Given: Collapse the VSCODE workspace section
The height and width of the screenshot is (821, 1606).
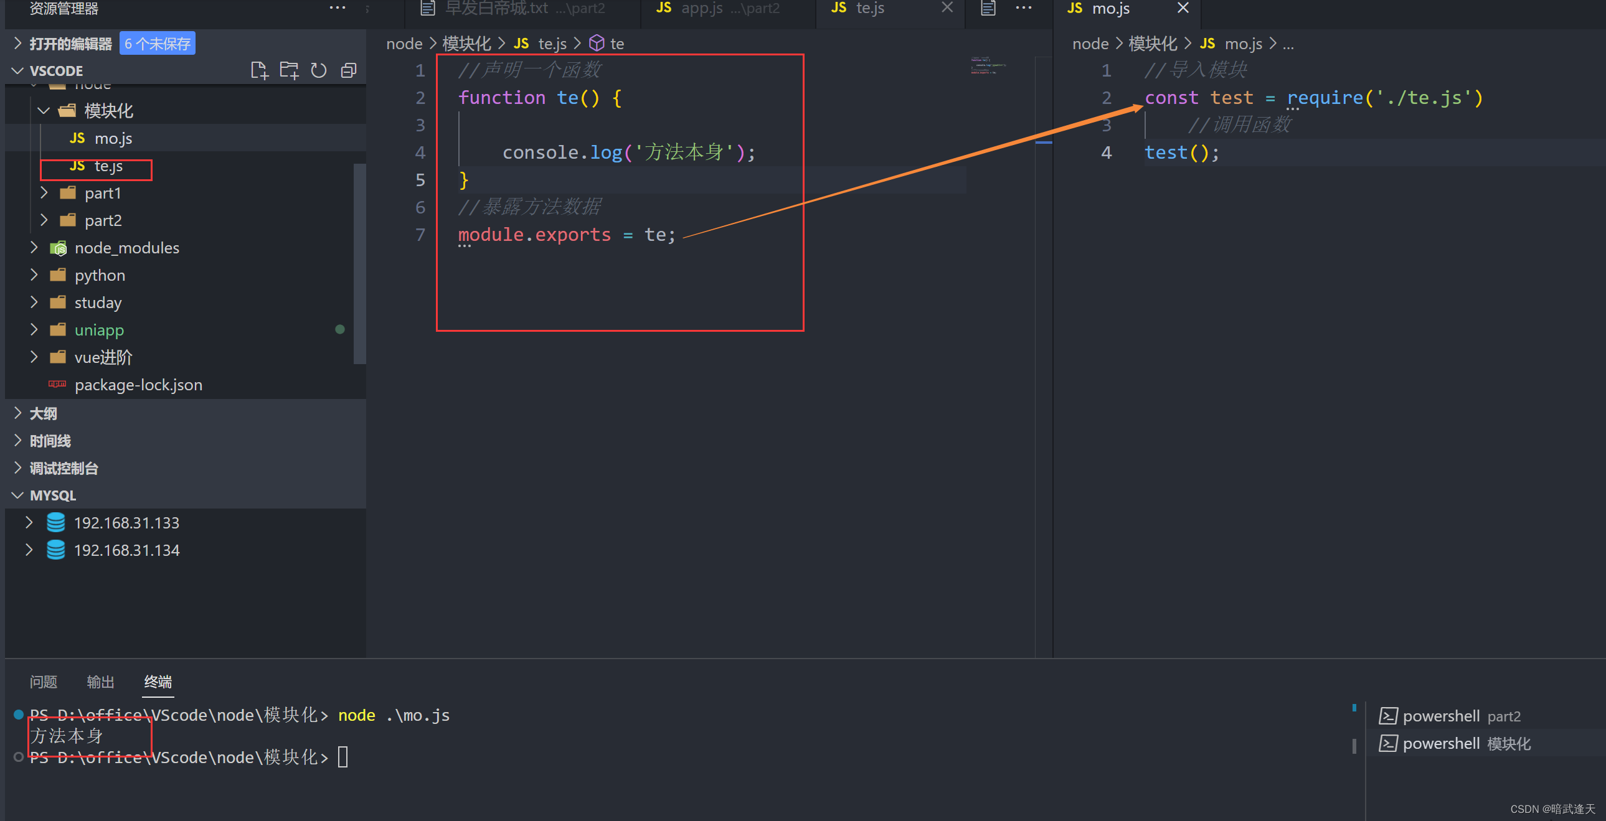Looking at the screenshot, I should (x=17, y=70).
